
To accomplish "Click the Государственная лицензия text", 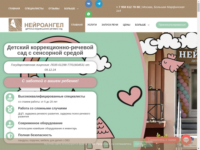I will 50,67.
